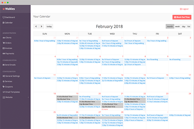Jump to today on the calendar
Screen dimensions: 194x129
click(49, 26)
